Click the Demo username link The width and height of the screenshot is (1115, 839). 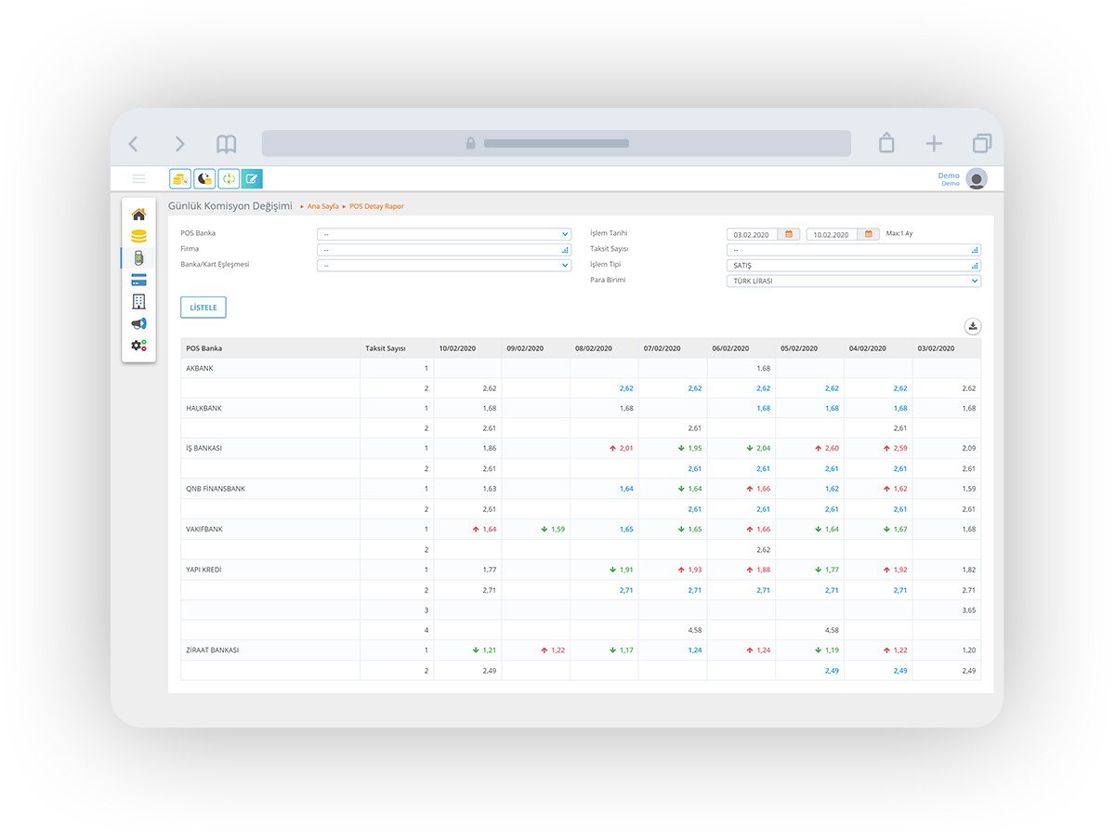(949, 176)
